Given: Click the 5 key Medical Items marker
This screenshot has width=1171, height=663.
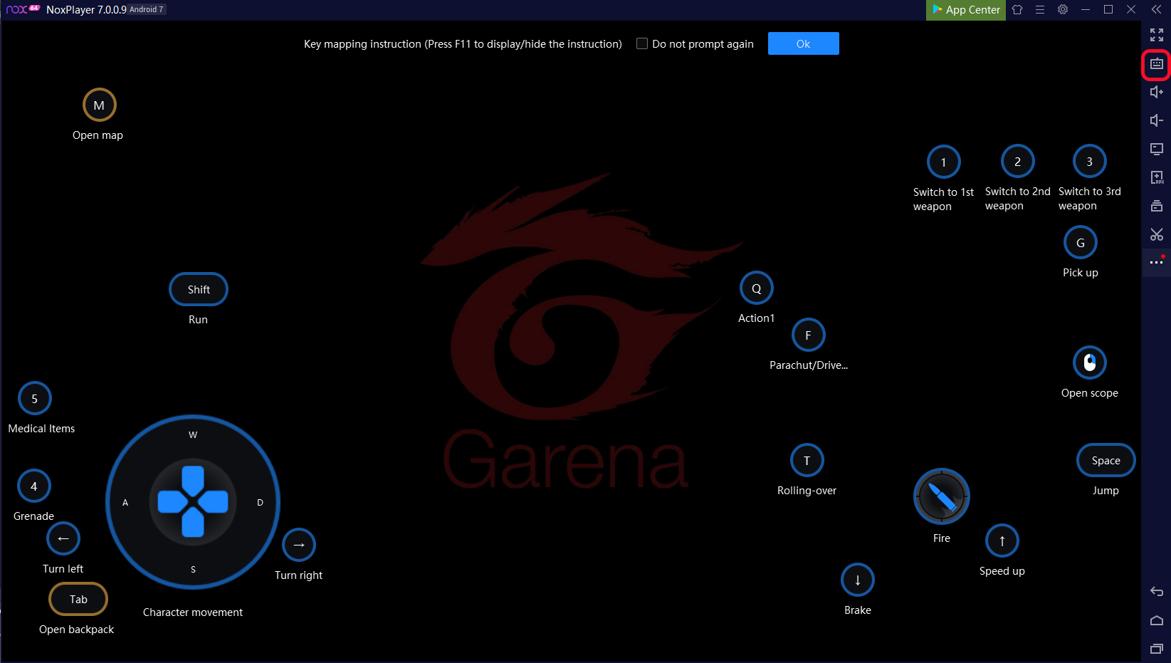Looking at the screenshot, I should pos(34,399).
